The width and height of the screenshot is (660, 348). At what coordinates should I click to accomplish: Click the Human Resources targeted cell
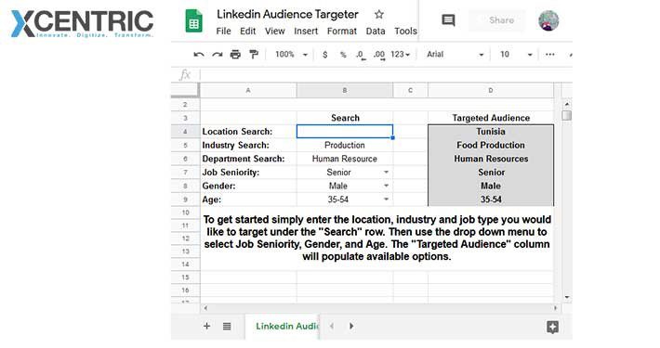point(491,159)
